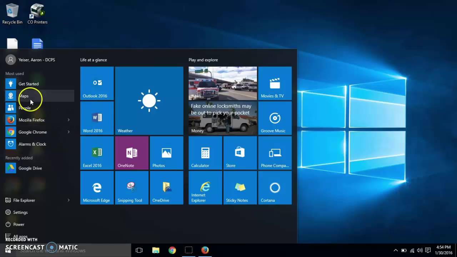Open the Money tile about online locksmiths
The width and height of the screenshot is (457, 257).
point(223,118)
